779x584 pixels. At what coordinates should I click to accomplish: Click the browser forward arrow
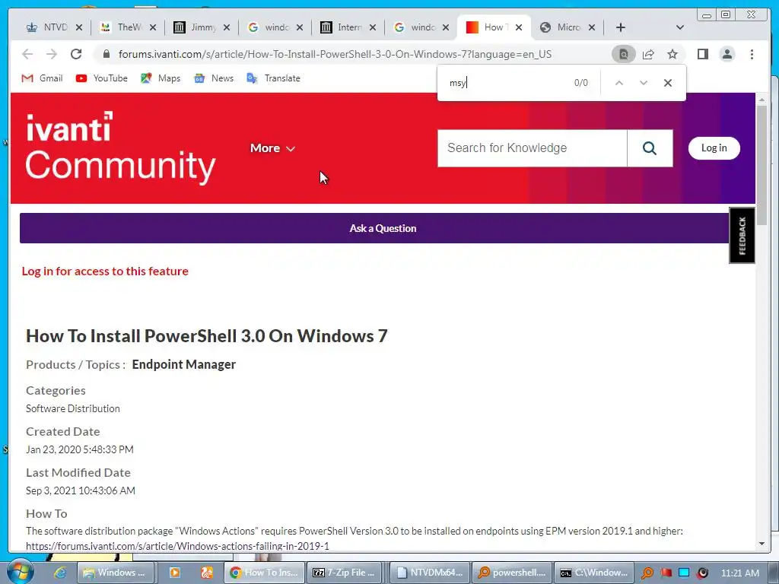click(x=52, y=54)
